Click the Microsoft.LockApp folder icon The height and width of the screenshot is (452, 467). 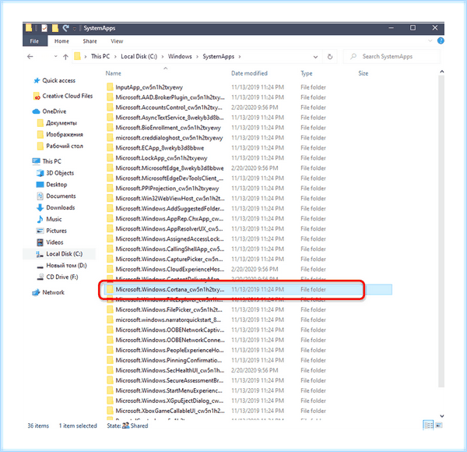(110, 158)
